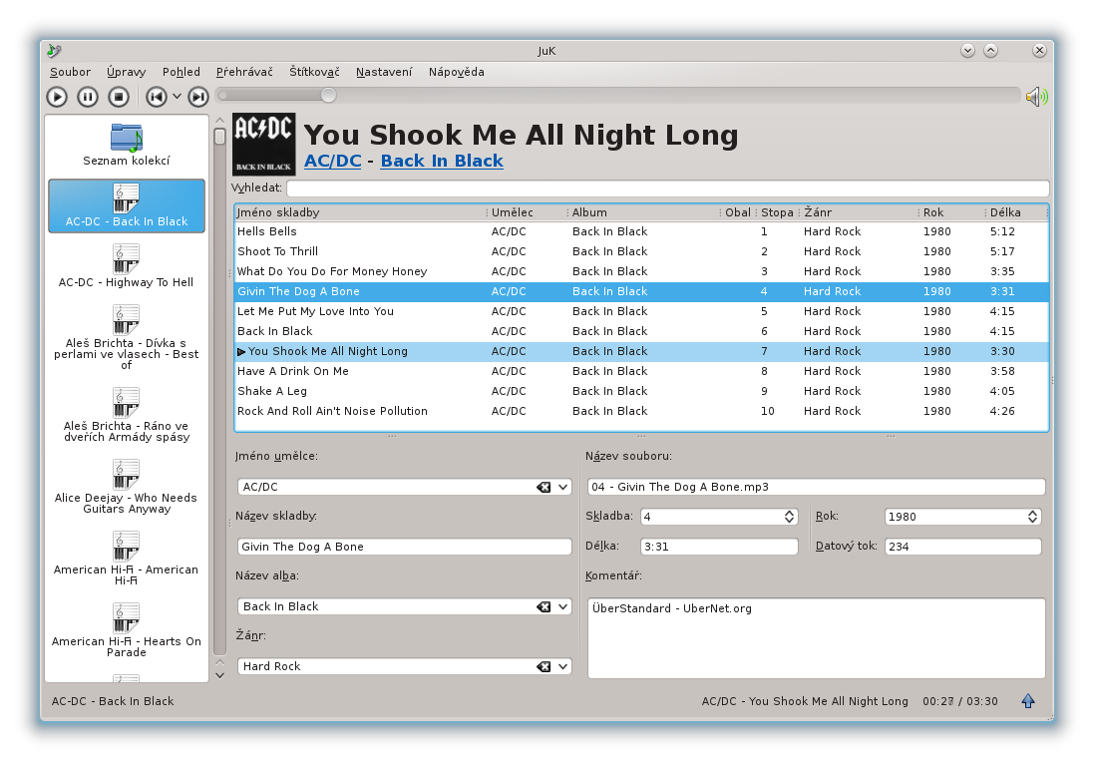The width and height of the screenshot is (1094, 761).
Task: Open the Soubor menu
Action: (x=71, y=72)
